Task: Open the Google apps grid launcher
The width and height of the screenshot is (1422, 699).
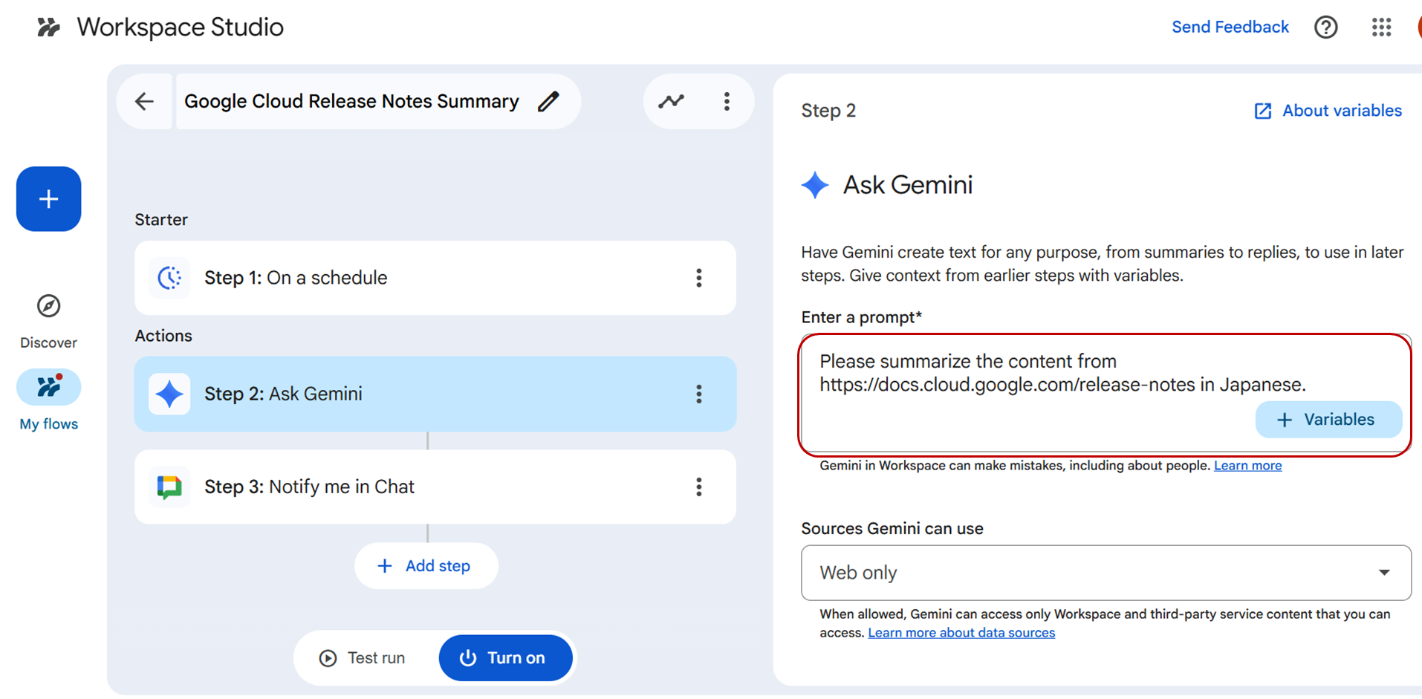Action: click(1381, 27)
